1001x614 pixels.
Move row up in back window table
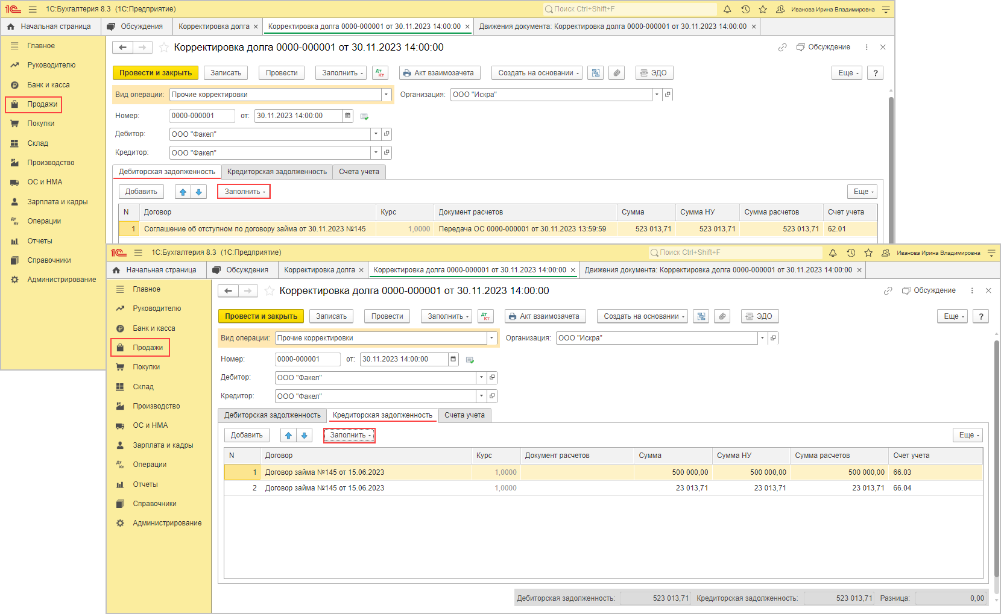click(x=183, y=192)
